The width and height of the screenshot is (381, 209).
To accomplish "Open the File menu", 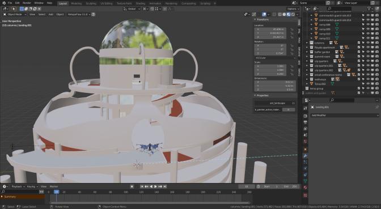I will point(10,3).
